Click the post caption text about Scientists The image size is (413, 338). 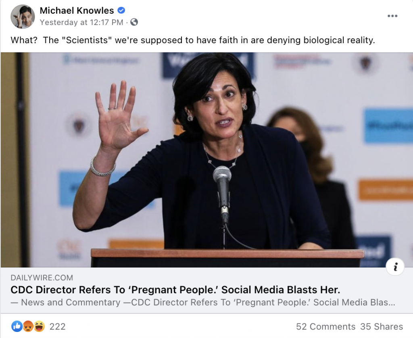tap(193, 40)
